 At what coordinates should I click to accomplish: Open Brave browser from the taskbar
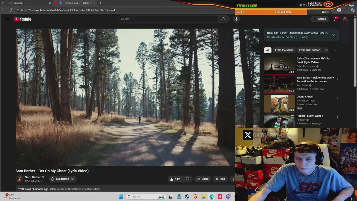coord(196,197)
